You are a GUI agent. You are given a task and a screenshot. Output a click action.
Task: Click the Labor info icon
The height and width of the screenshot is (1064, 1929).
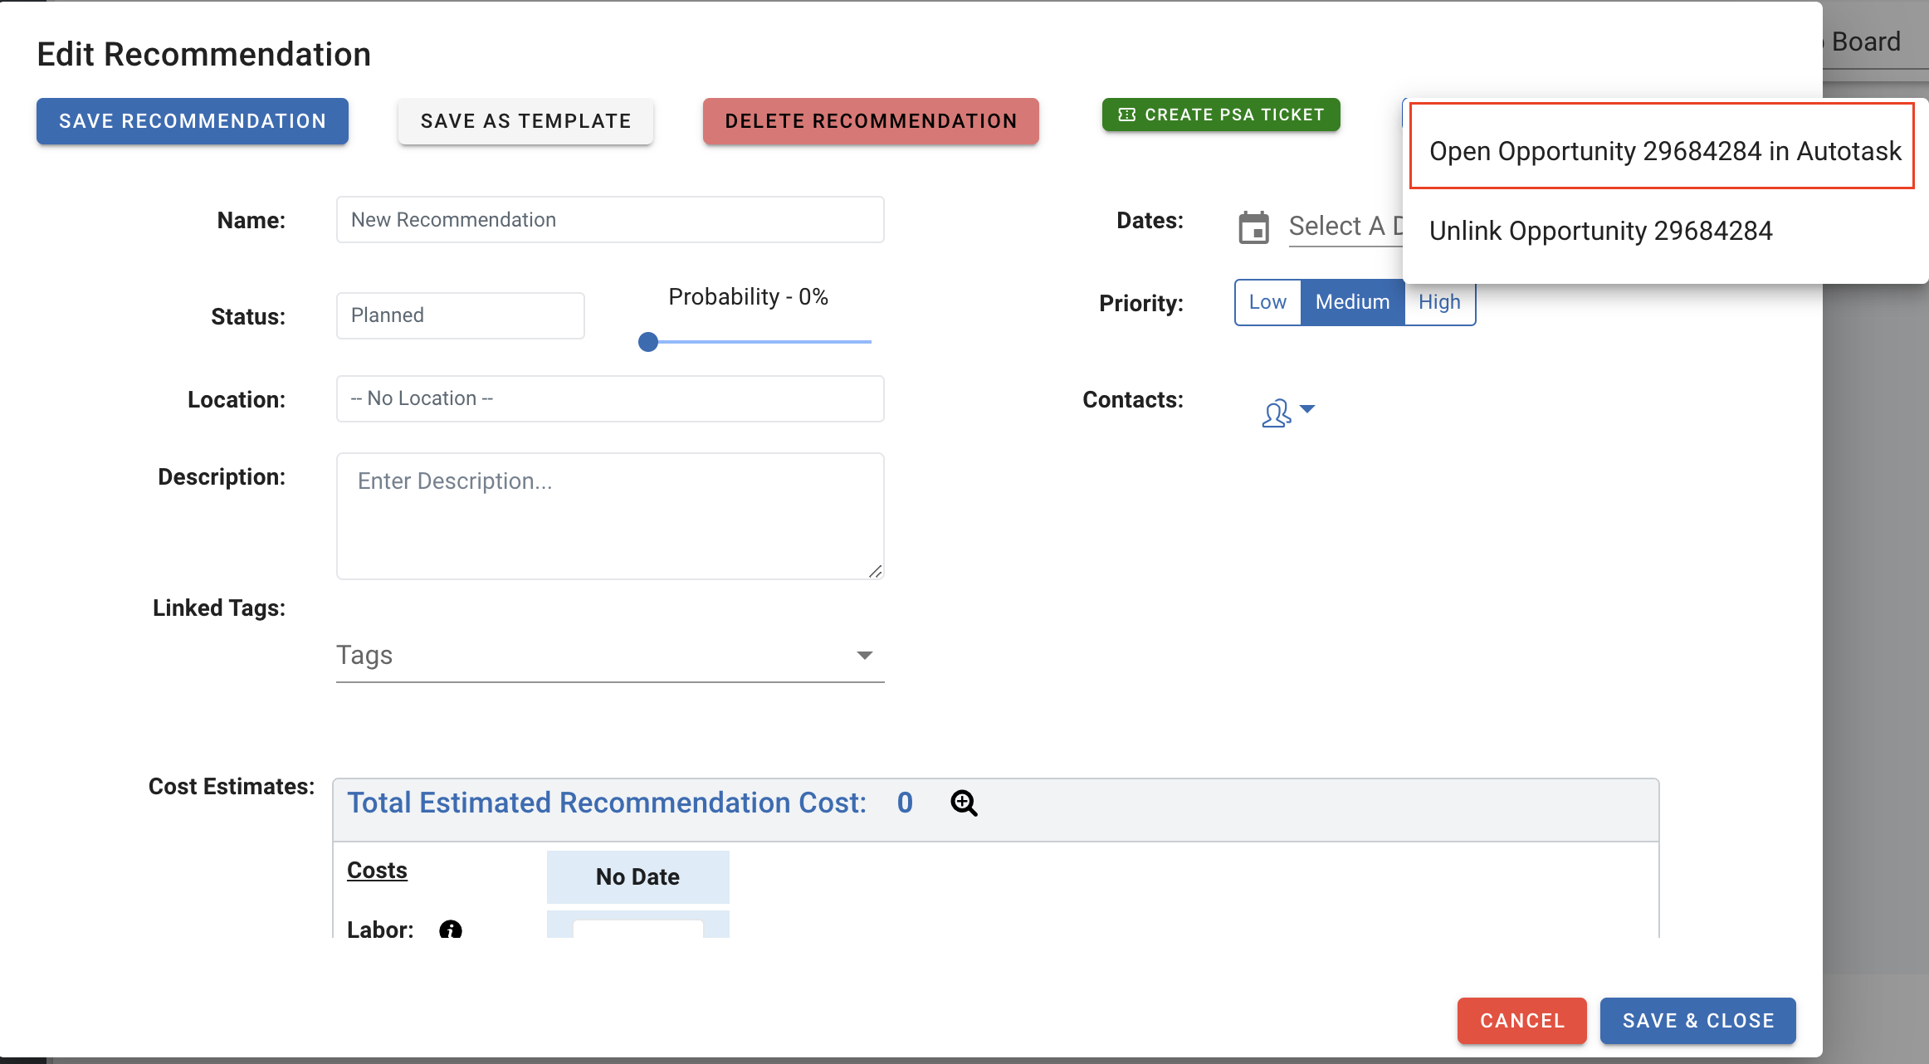tap(451, 929)
